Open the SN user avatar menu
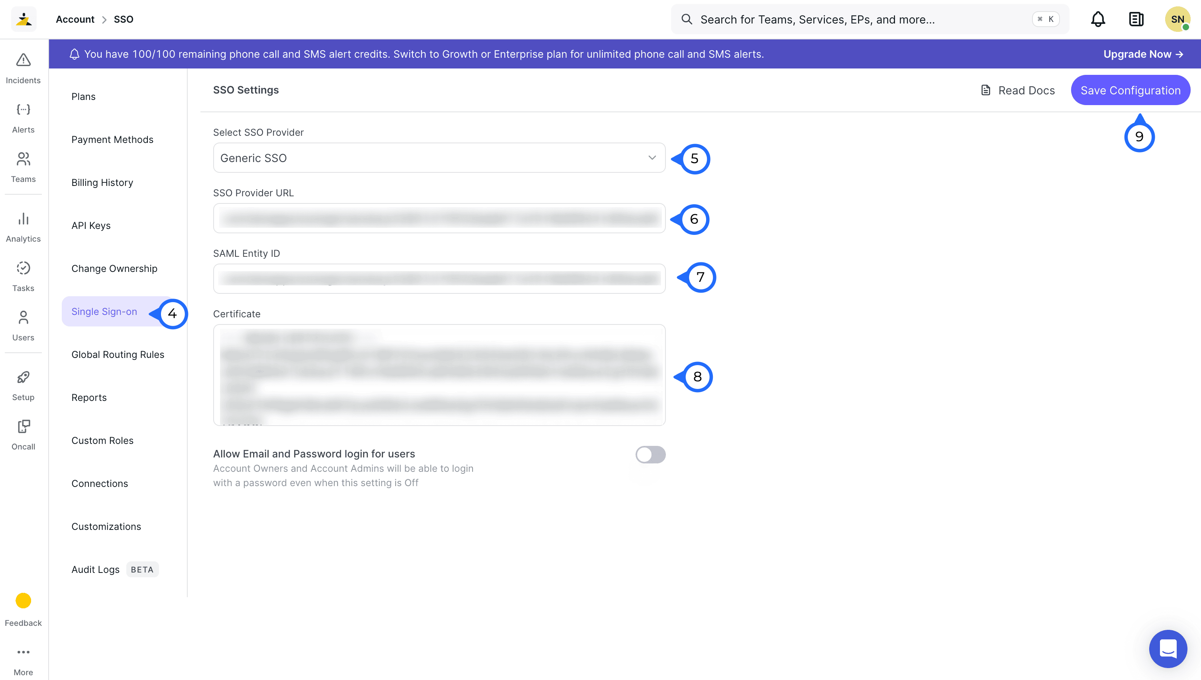The image size is (1201, 680). 1177,19
